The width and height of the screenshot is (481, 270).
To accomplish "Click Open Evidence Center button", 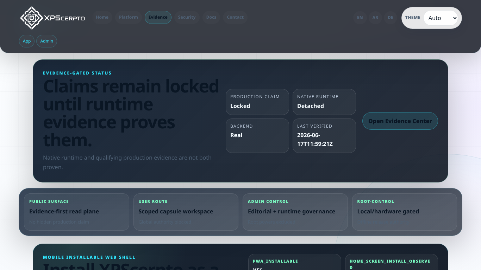I will pyautogui.click(x=400, y=121).
